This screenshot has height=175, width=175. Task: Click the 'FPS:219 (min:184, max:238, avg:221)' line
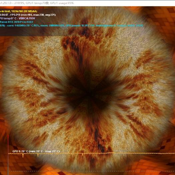(x=28, y=15)
